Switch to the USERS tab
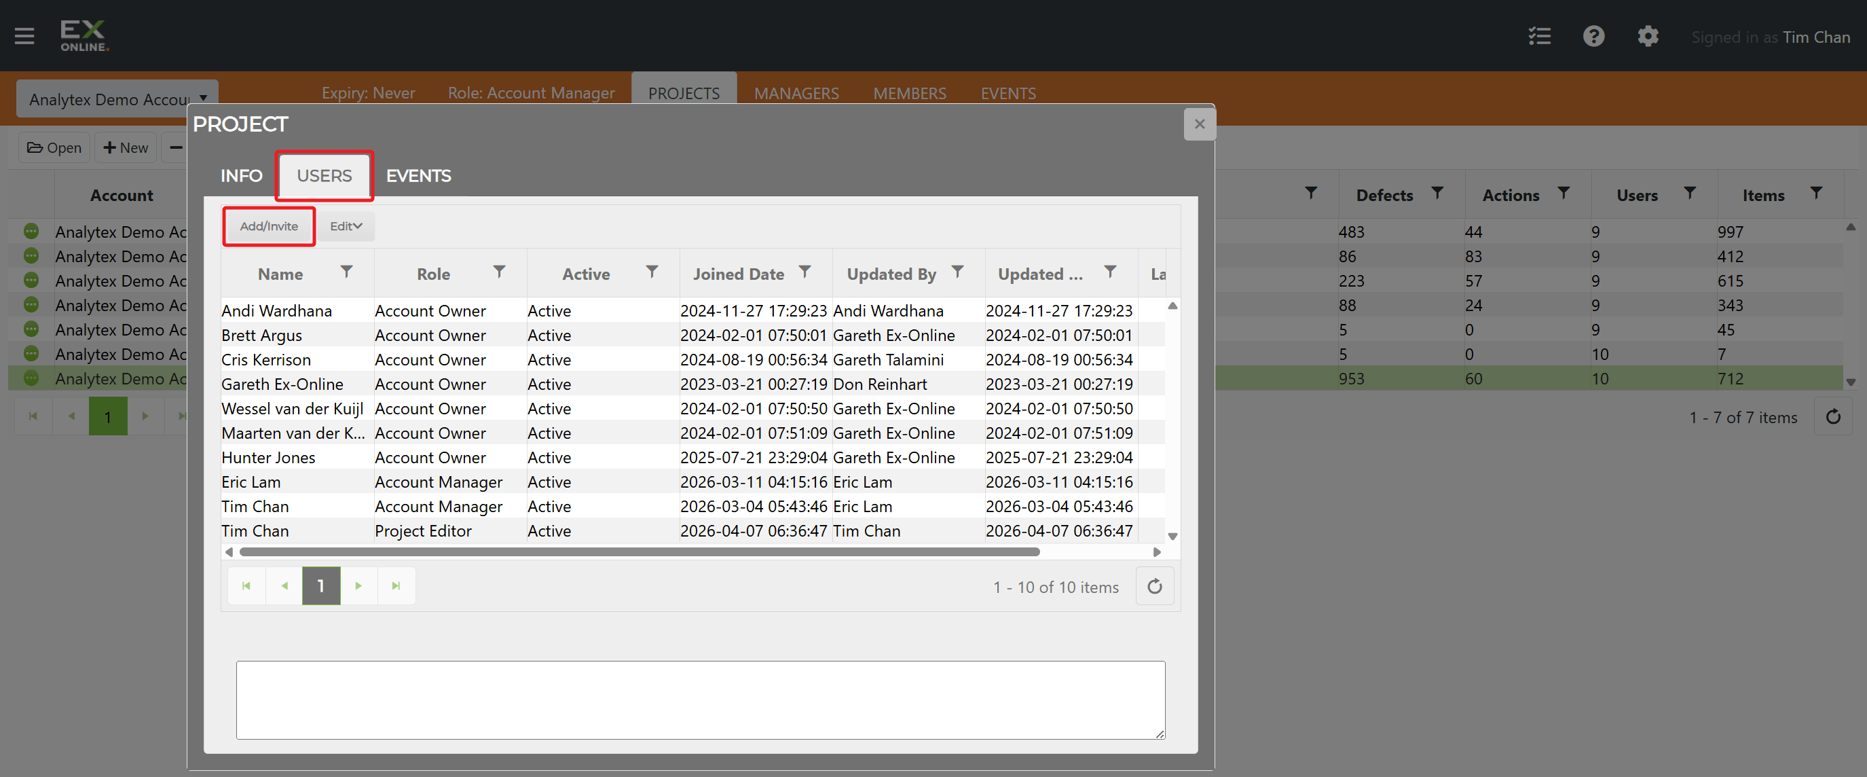The height and width of the screenshot is (777, 1867). click(x=324, y=175)
